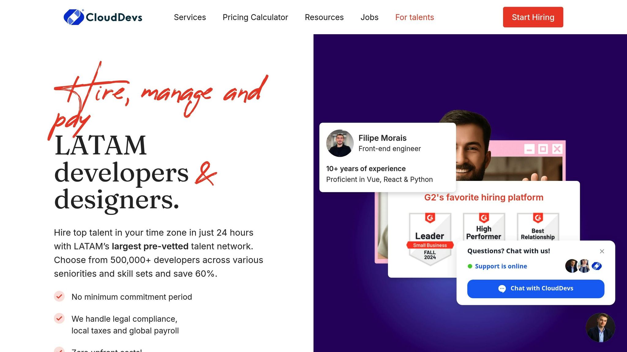This screenshot has width=627, height=352.
Task: Click the chat bubble icon in chat button
Action: point(502,288)
